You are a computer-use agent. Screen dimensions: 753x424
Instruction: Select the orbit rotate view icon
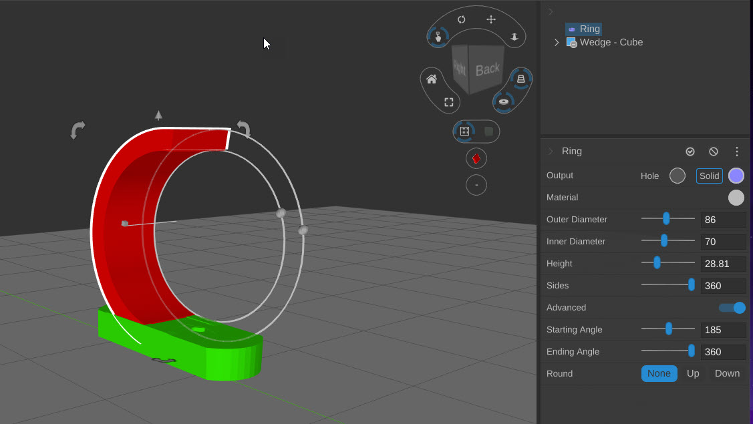(x=462, y=19)
